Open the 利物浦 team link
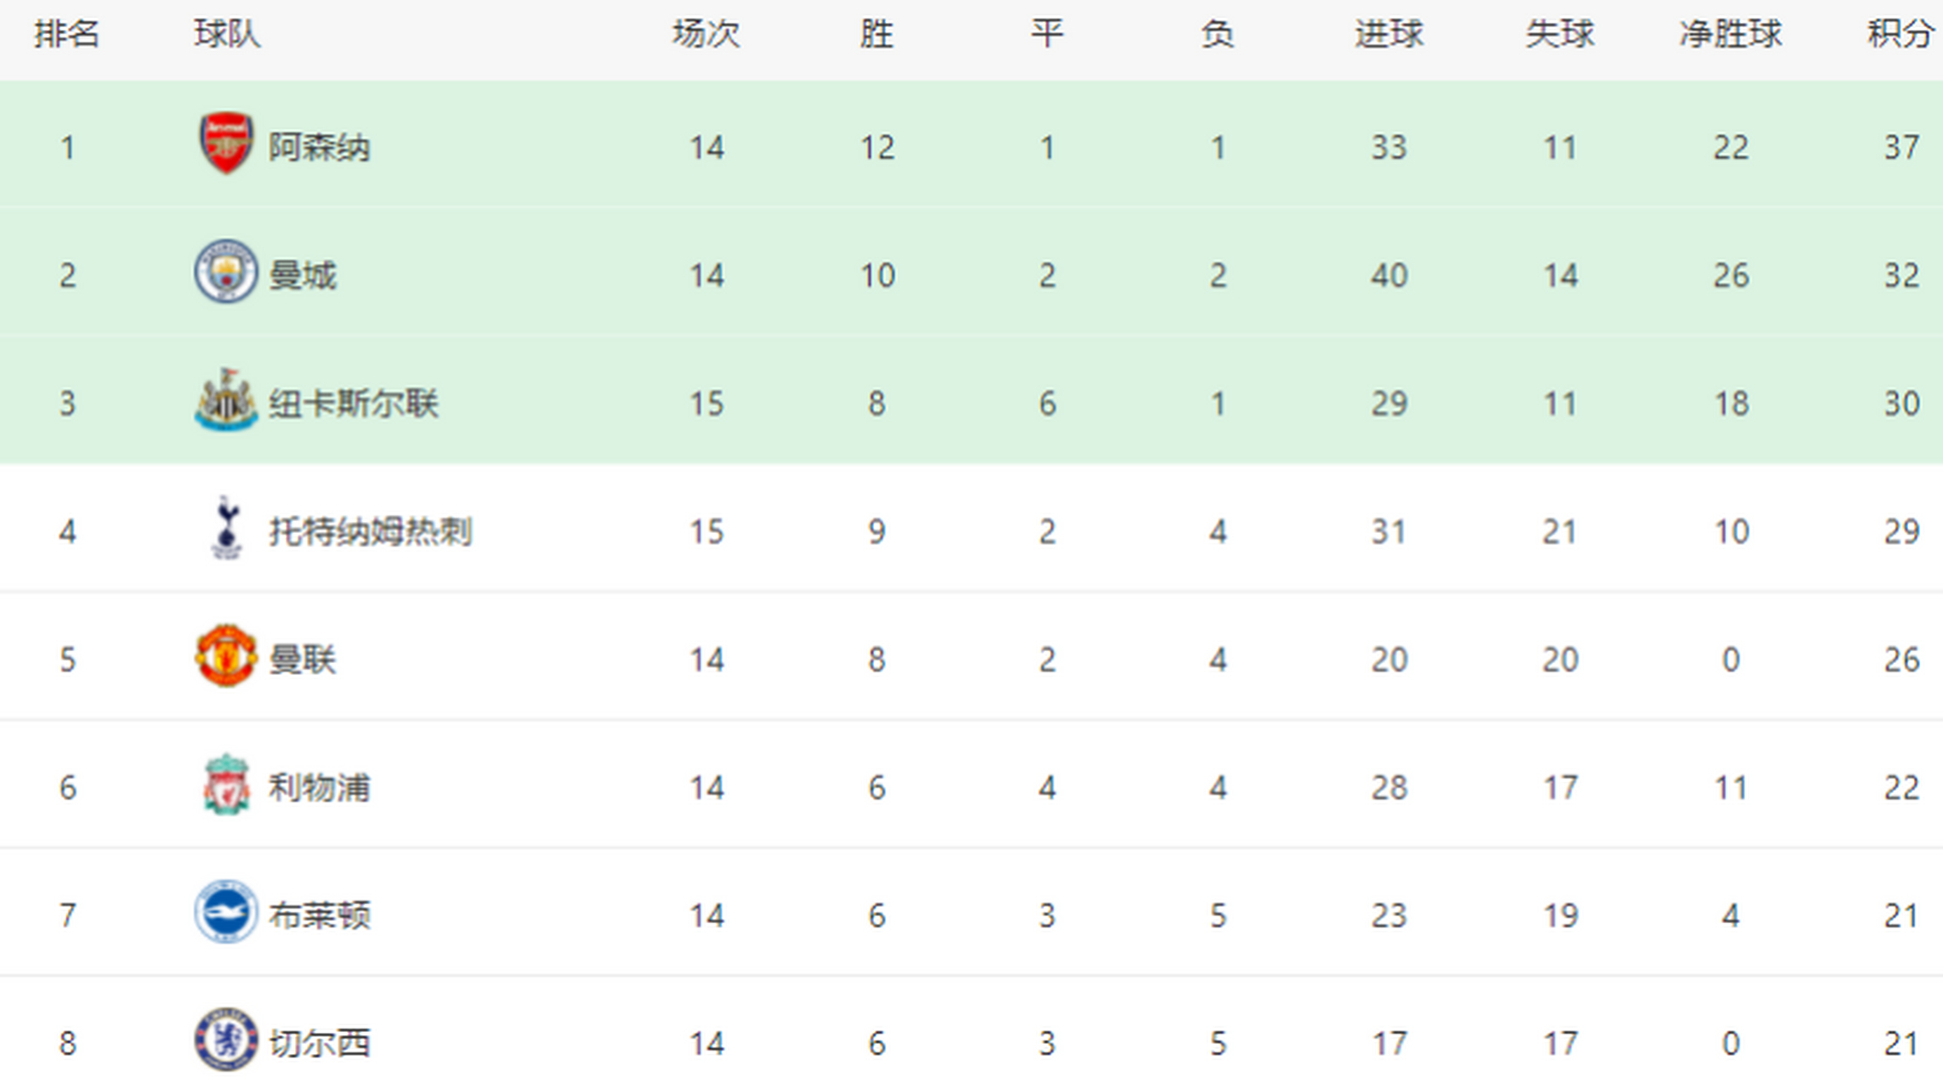This screenshot has width=1943, height=1088. click(319, 788)
